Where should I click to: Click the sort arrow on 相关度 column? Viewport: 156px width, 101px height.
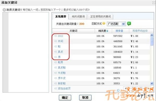click(x=107, y=31)
